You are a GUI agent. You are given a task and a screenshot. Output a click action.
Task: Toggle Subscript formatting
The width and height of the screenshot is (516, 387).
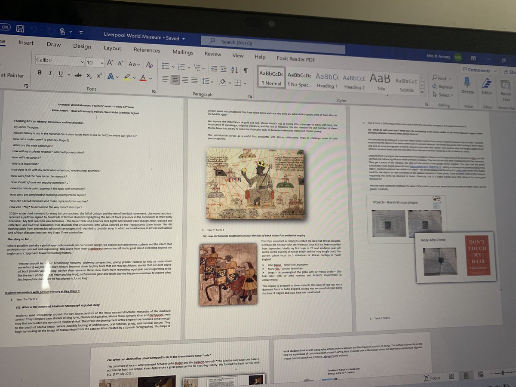click(x=89, y=76)
